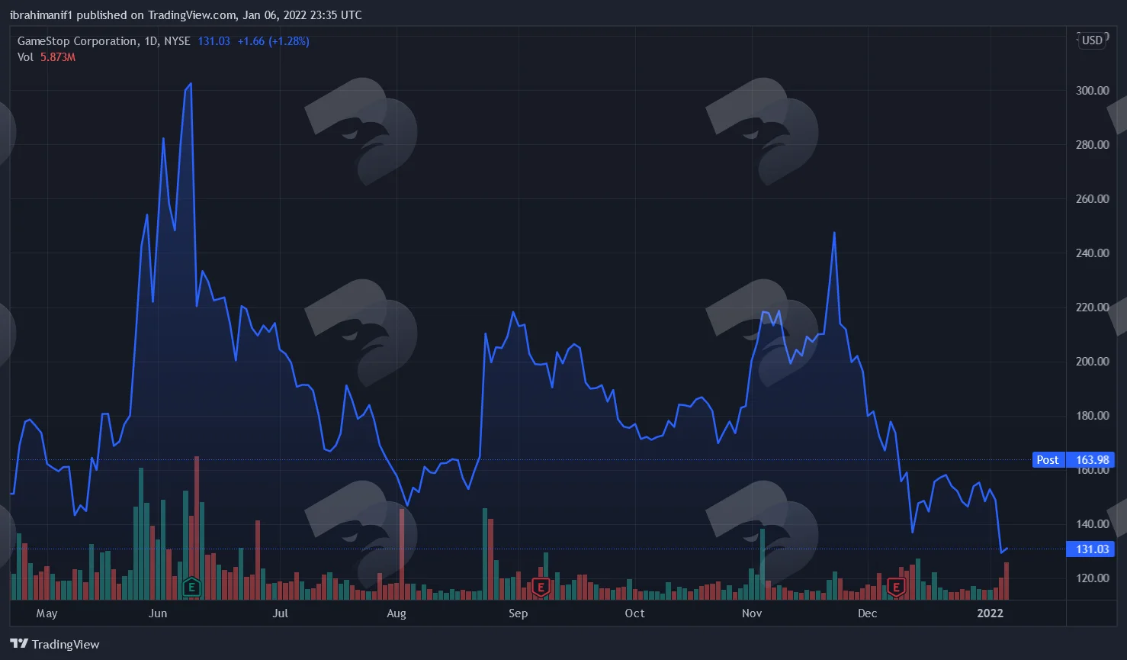Viewport: 1127px width, 660px height.
Task: Click the Dec label on time axis
Action: [868, 613]
